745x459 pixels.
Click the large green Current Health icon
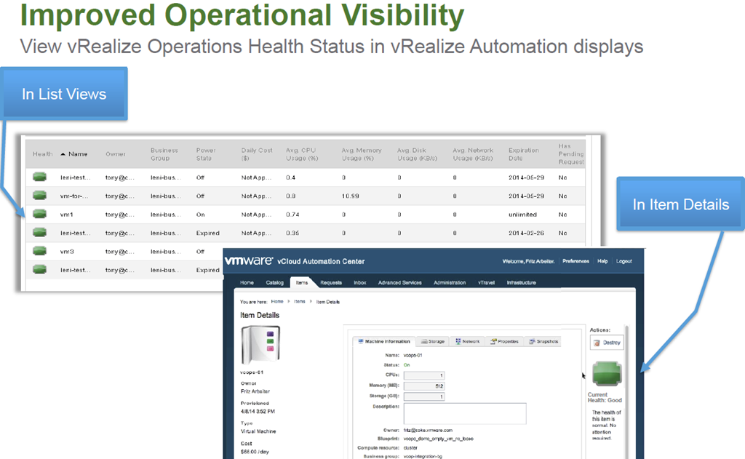tap(607, 372)
